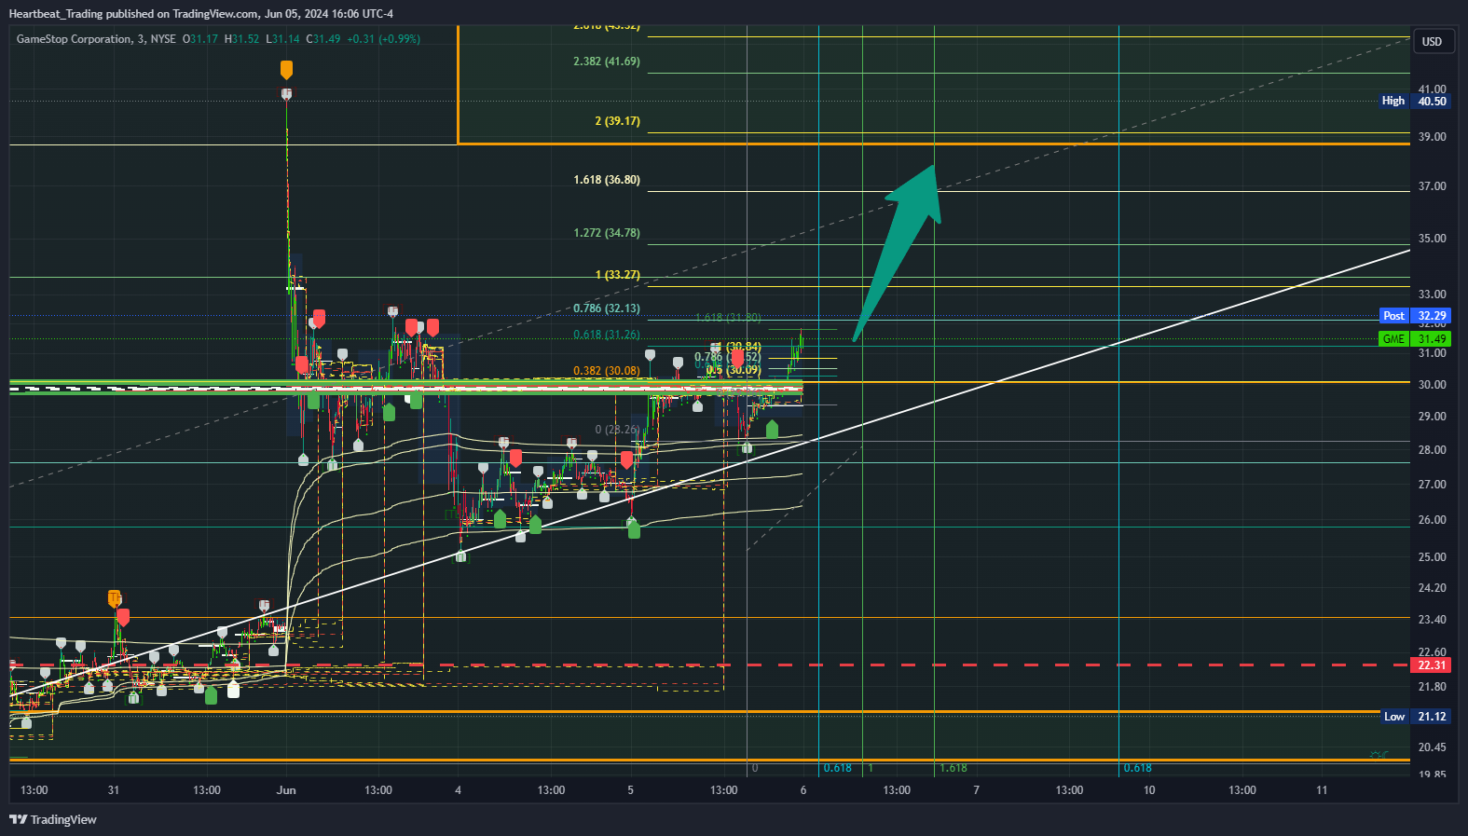Click the close value C31.49

pyautogui.click(x=323, y=39)
